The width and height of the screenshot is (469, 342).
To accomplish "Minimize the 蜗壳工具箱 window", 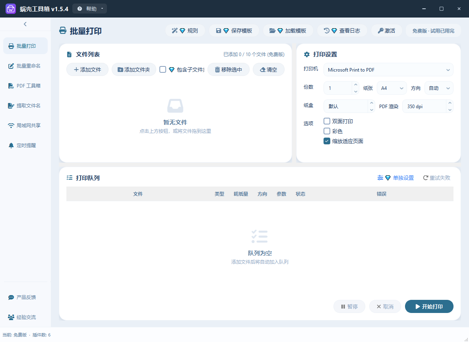I will (424, 9).
